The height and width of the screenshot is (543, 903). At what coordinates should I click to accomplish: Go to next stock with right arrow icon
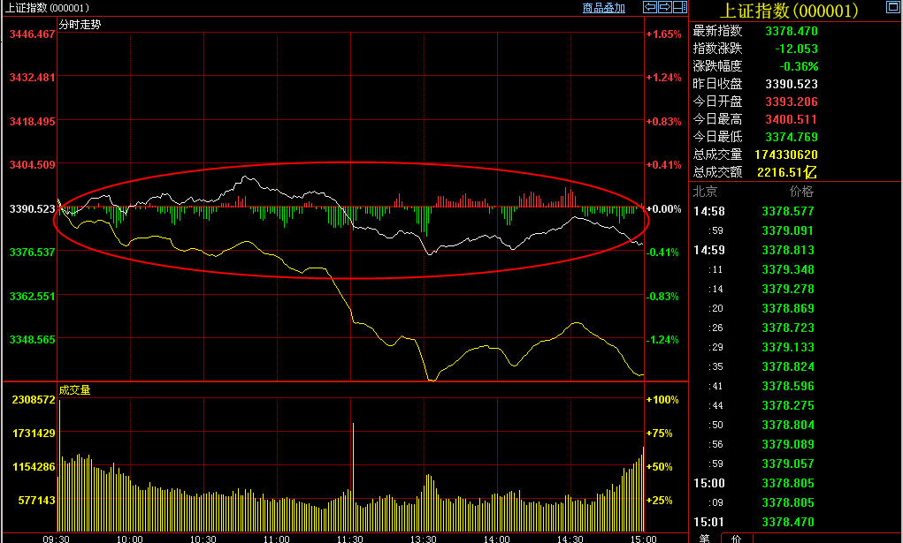[664, 7]
